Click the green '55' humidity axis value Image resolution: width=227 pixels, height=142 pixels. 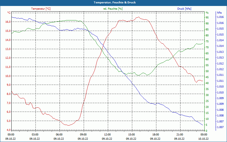point(207,65)
